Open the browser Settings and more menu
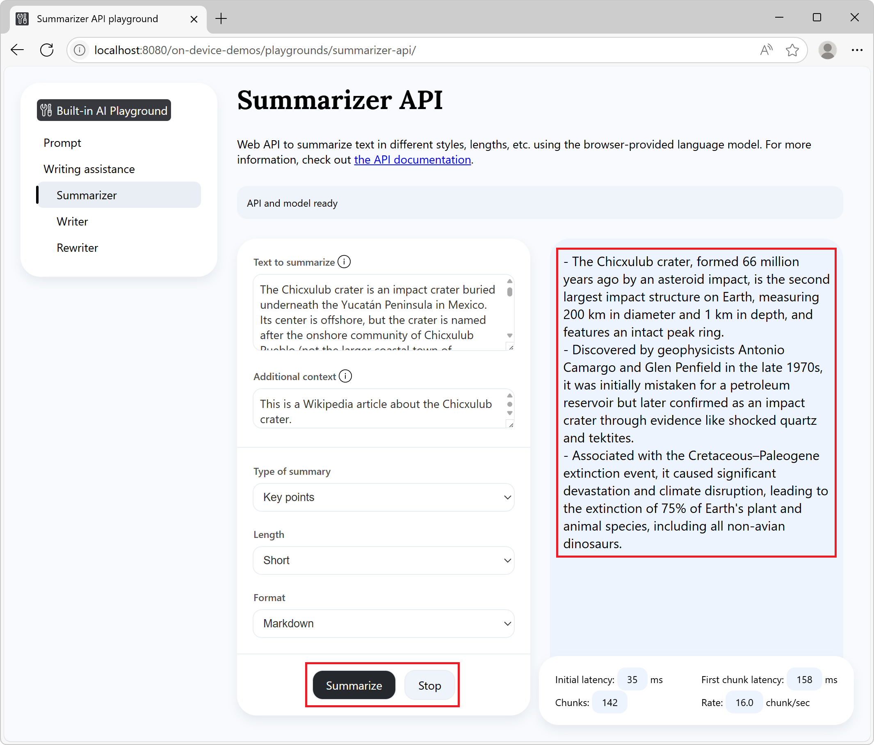Screen dimensions: 874x745 click(857, 50)
